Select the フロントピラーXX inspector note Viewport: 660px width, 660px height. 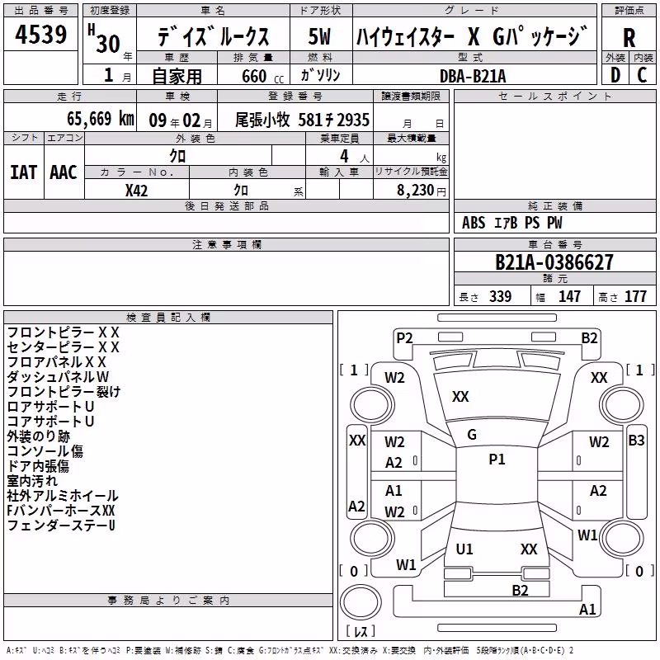tap(64, 332)
